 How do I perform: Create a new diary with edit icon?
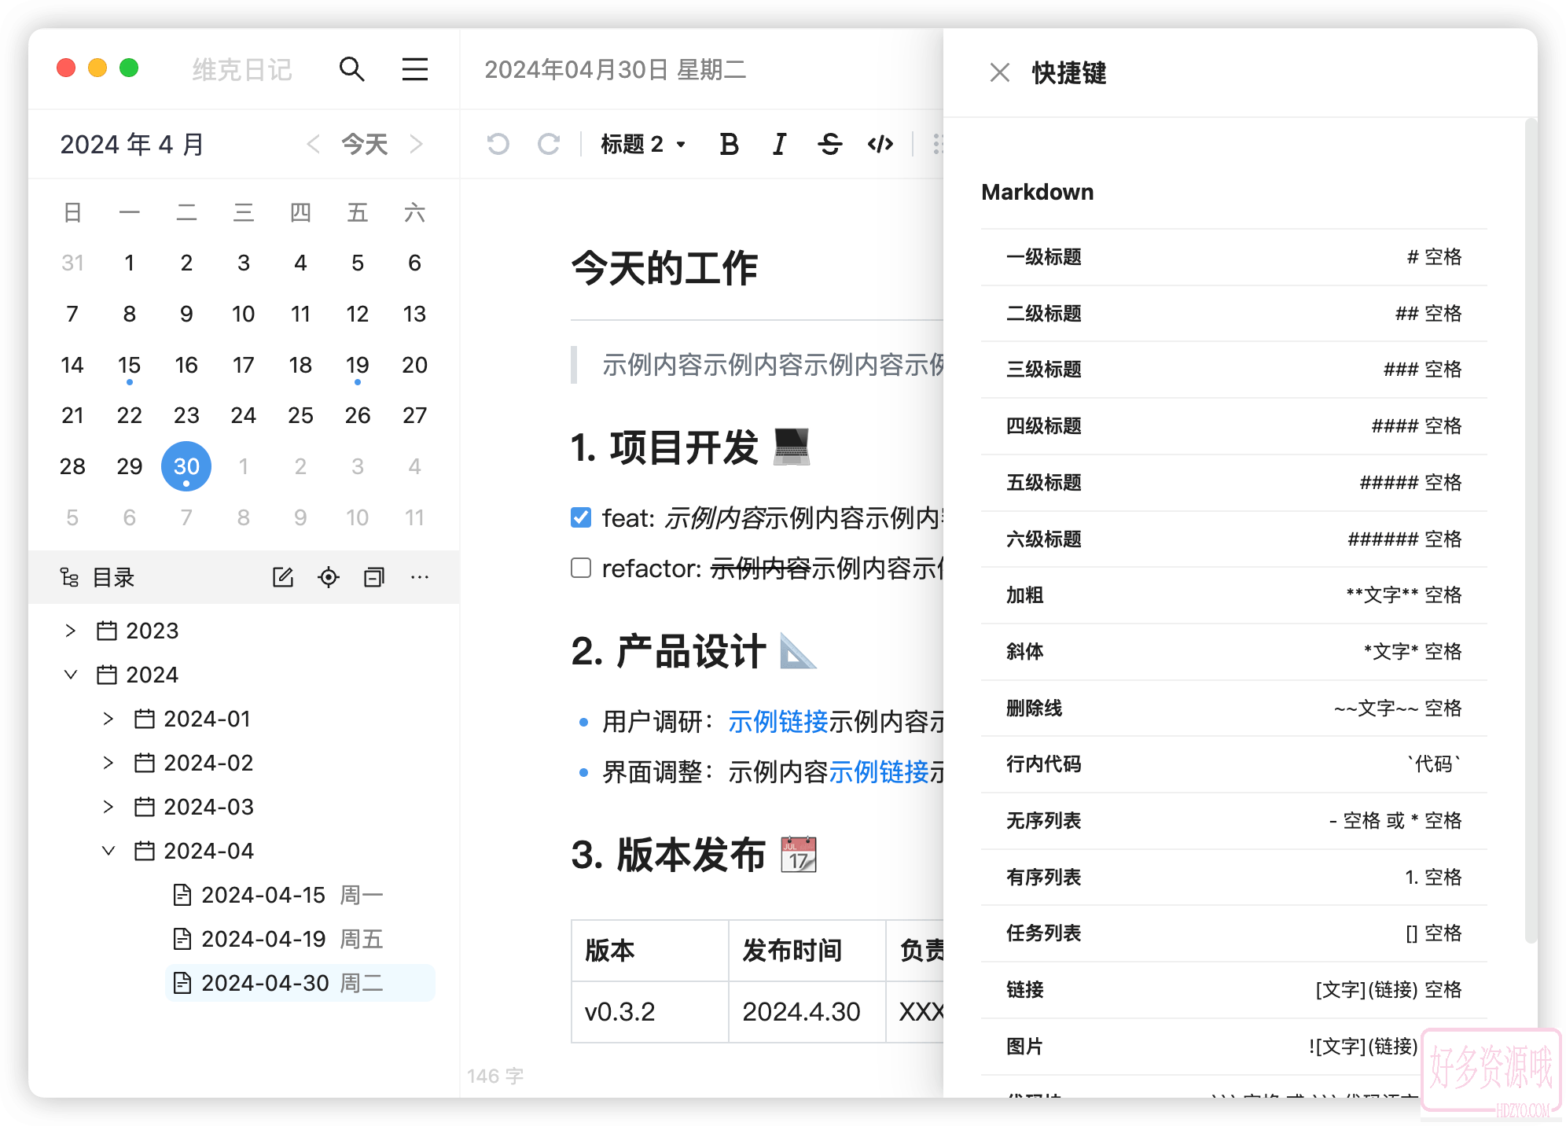[283, 577]
